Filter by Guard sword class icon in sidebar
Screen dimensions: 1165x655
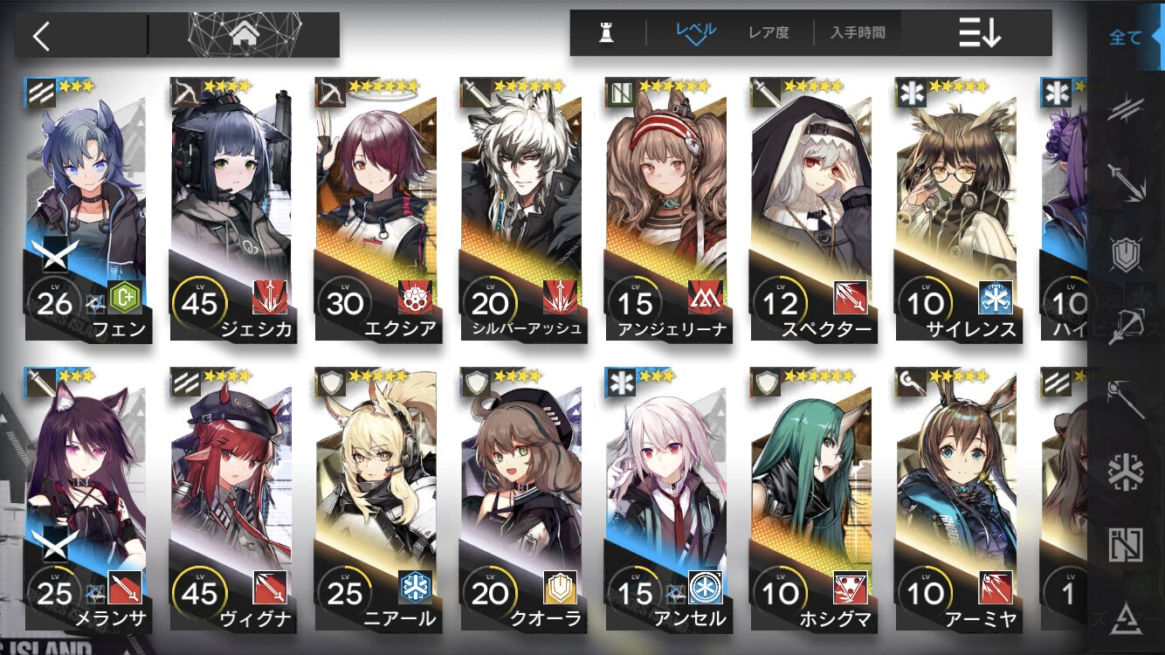click(1127, 180)
